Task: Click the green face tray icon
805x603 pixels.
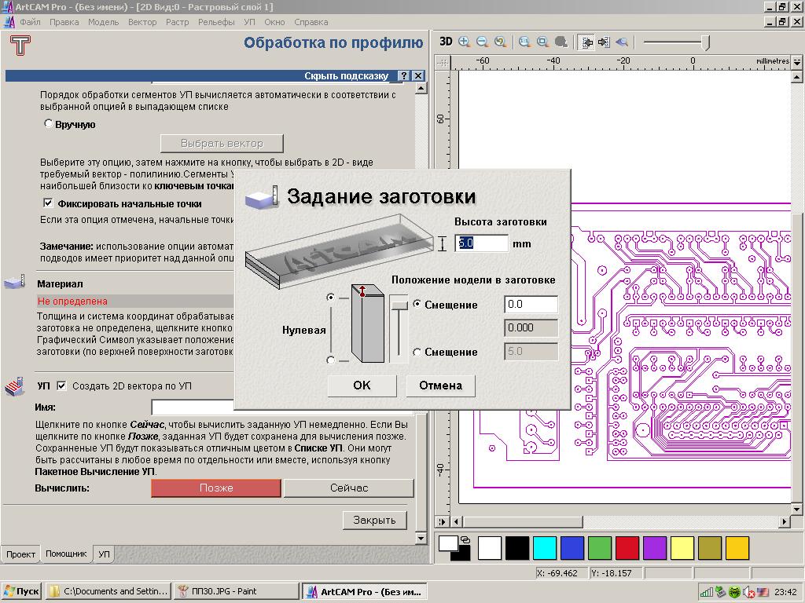Action: point(735,592)
